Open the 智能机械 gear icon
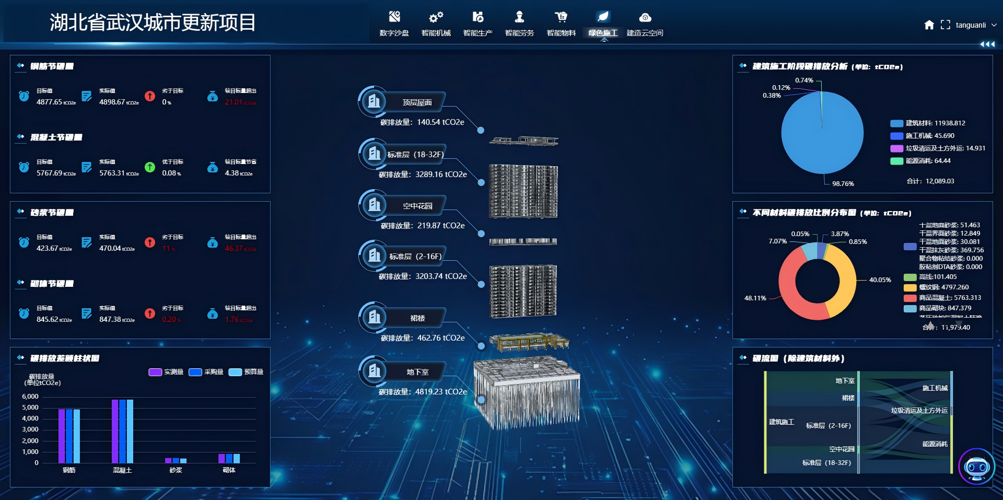Viewport: 1003px width, 500px height. [436, 17]
